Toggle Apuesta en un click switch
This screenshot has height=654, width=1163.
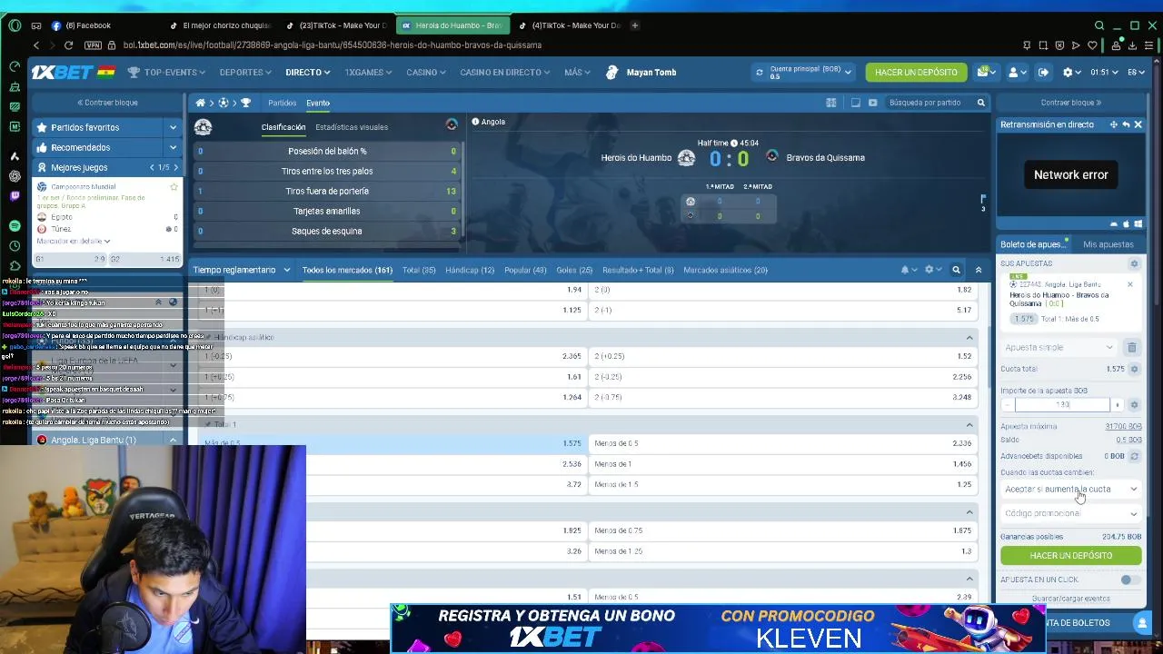1129,580
